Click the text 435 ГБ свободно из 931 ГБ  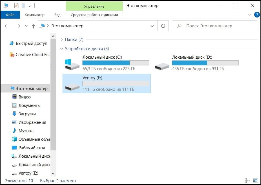[198, 69]
